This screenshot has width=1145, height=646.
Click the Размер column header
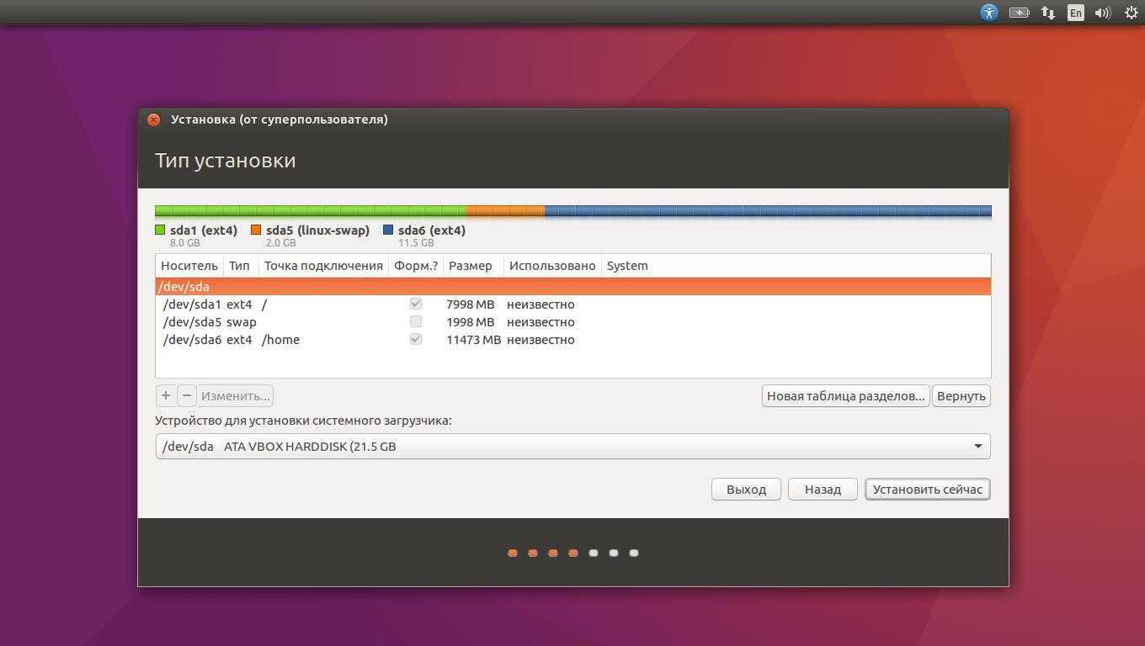click(470, 266)
